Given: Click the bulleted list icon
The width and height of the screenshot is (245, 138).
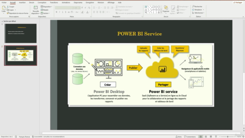Looking at the screenshot, I should coord(95,8).
